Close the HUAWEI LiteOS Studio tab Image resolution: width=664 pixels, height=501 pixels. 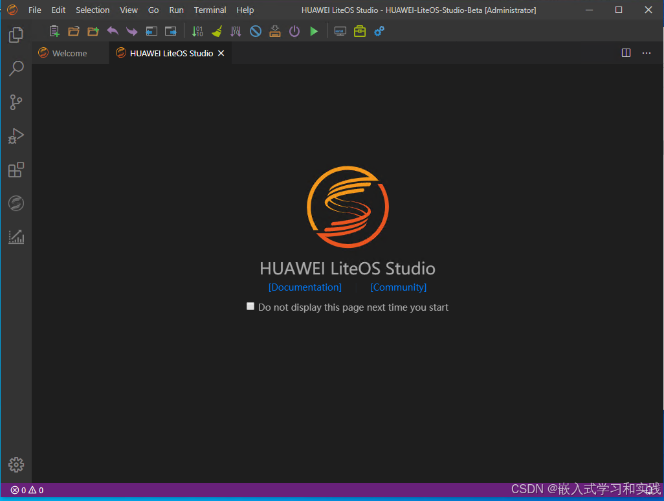coord(221,53)
